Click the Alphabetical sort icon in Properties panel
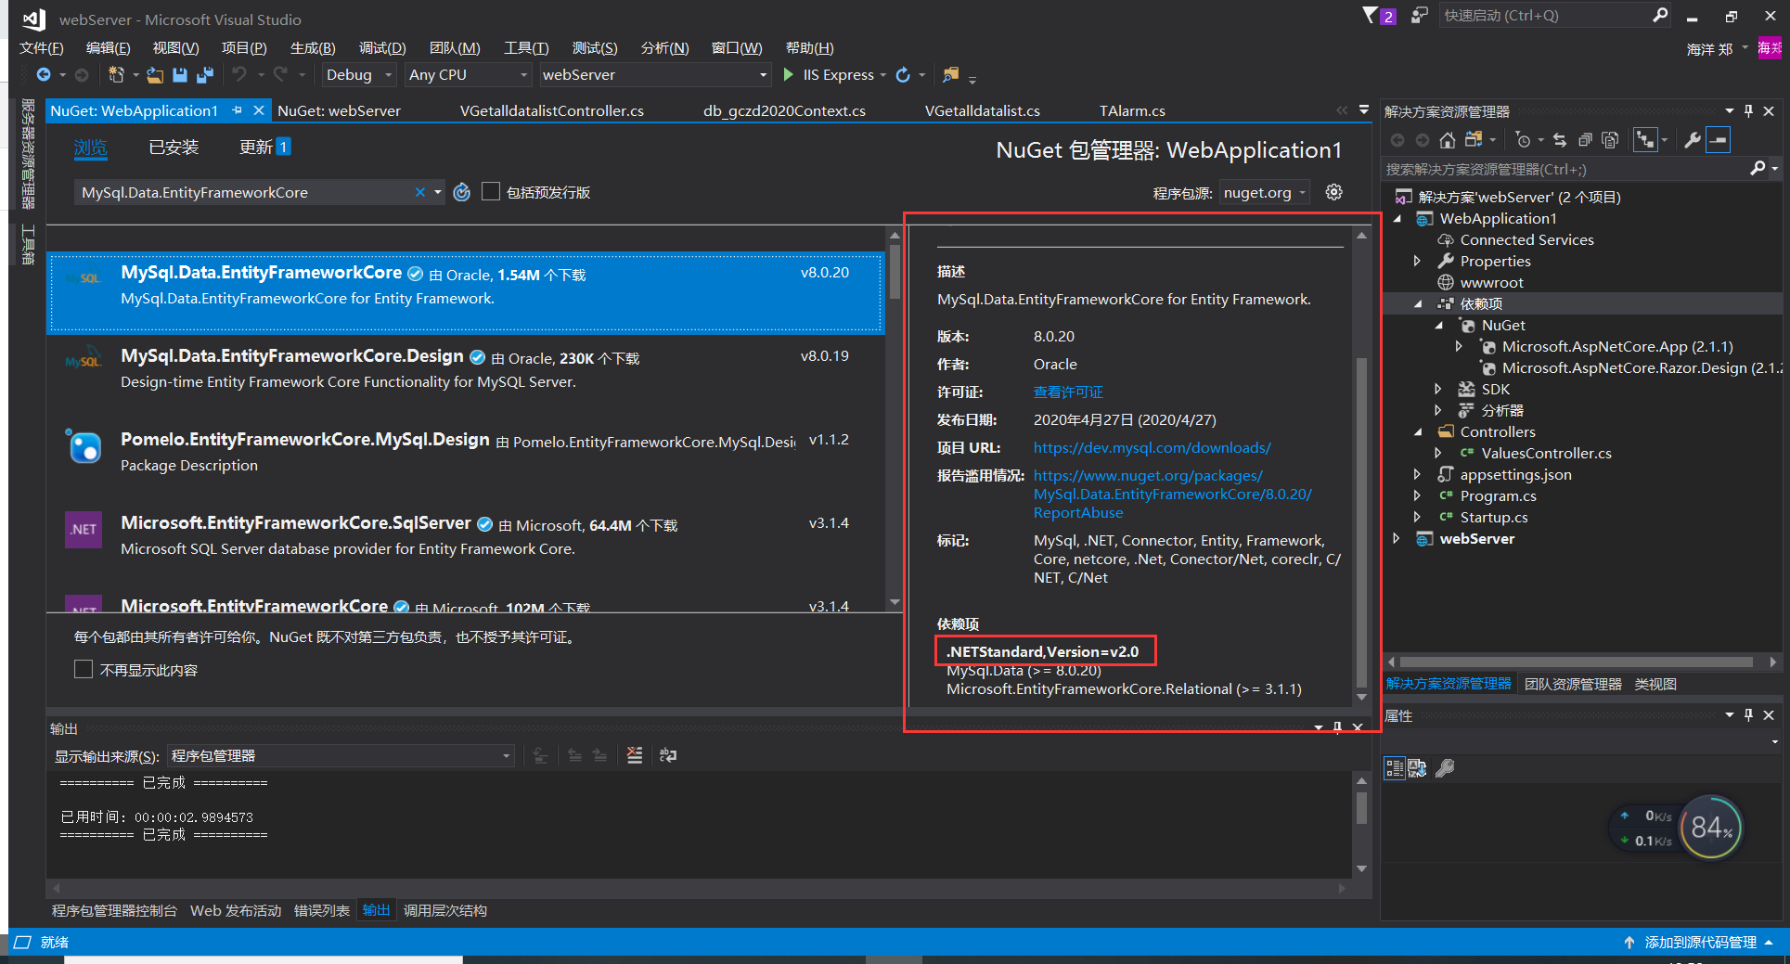Screen dimensions: 1790x964 pyautogui.click(x=1417, y=768)
